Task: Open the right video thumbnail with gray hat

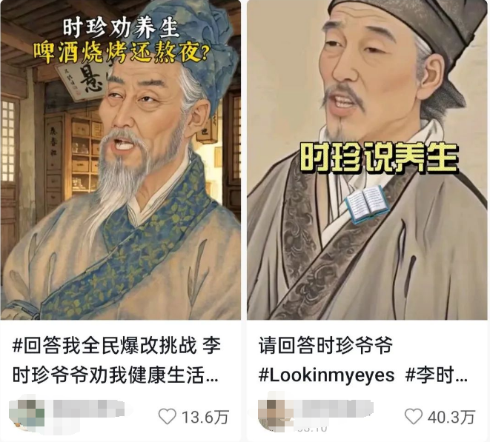Action: coord(367,160)
